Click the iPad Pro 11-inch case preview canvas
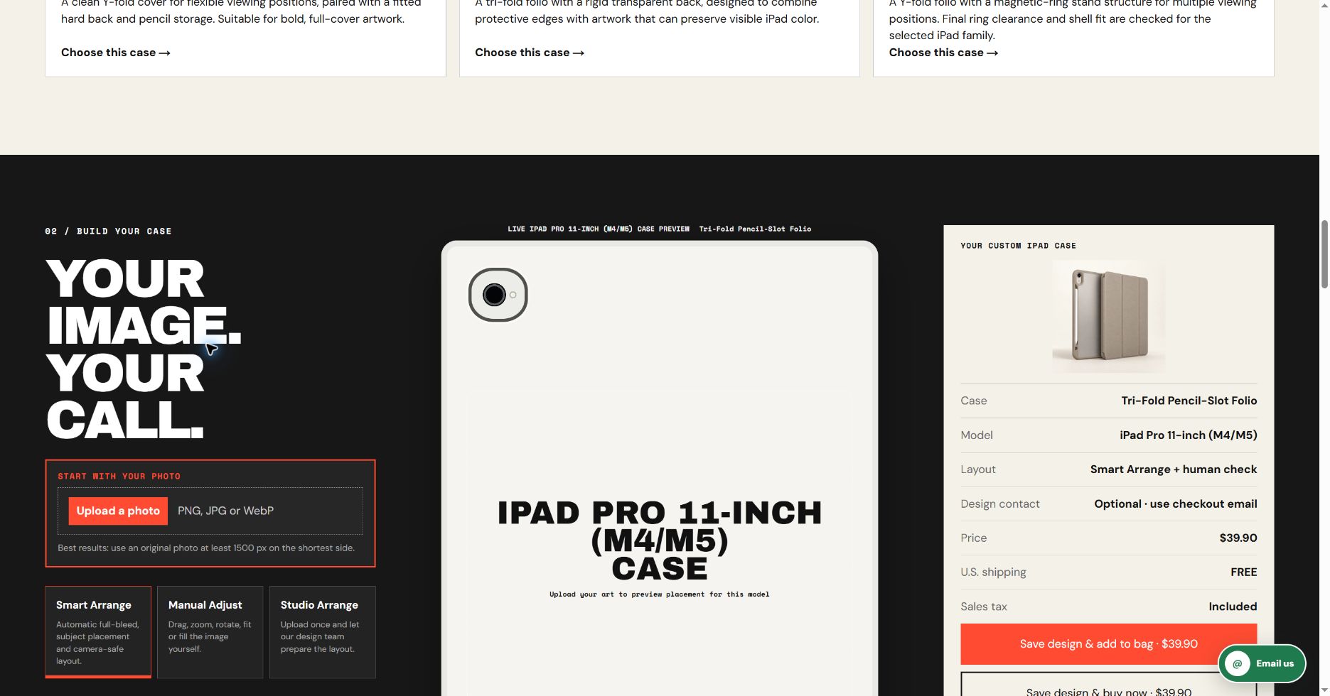 click(x=660, y=469)
